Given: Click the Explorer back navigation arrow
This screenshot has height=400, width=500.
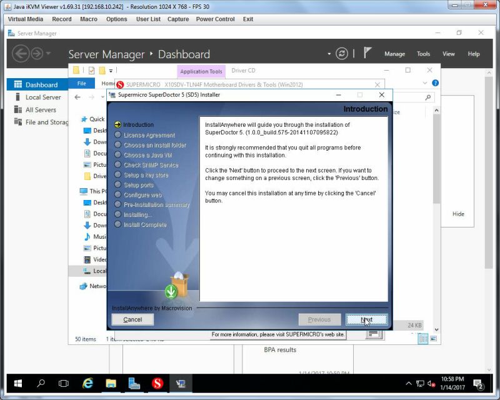Looking at the screenshot, I should click(77, 97).
